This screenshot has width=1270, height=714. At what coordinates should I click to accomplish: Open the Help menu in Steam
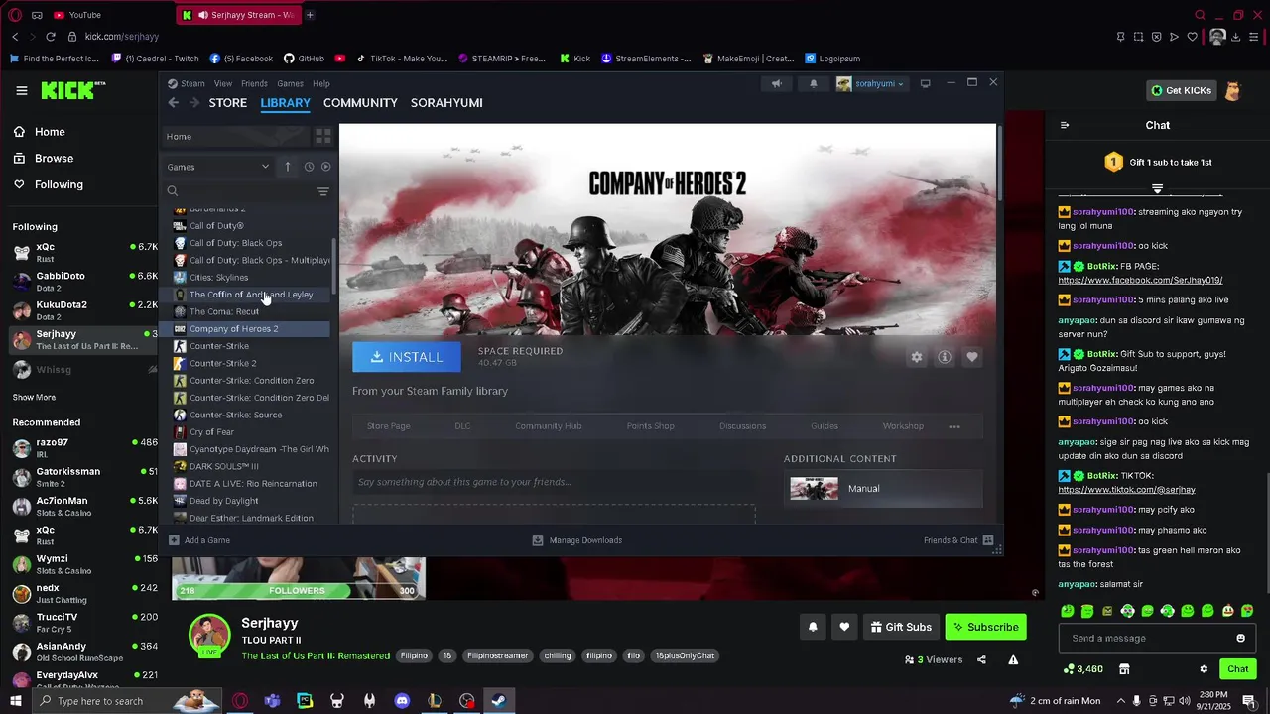[321, 83]
